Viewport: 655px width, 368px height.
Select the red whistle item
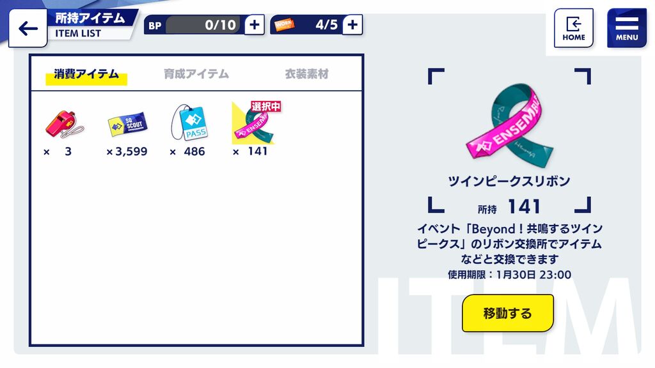[65, 124]
